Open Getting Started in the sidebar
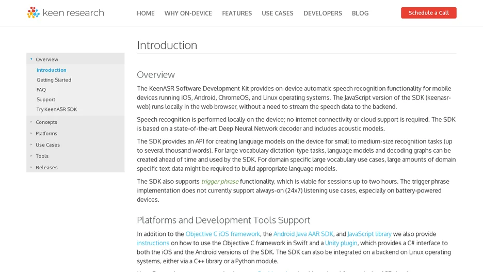The height and width of the screenshot is (272, 483). 54,80
